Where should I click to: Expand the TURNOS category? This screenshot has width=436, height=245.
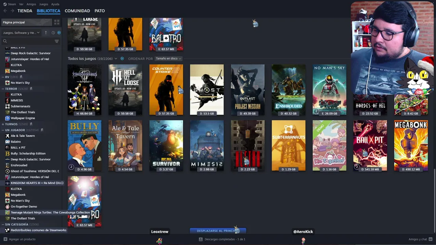pyautogui.click(x=2, y=124)
